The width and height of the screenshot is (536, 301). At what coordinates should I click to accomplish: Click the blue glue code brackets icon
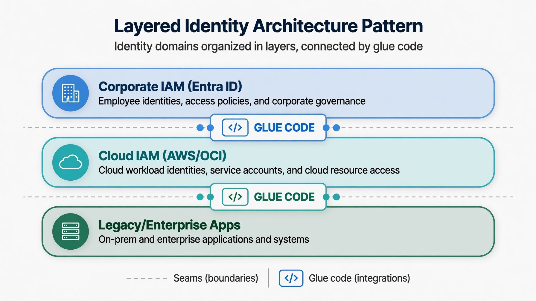coord(235,128)
